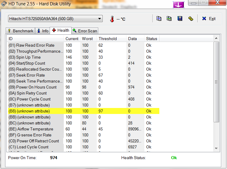
Task: Select the Load Cycle Count row
Action: coord(84,147)
